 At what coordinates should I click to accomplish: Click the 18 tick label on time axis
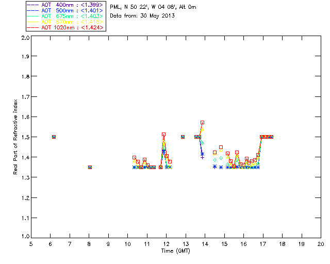282,244
